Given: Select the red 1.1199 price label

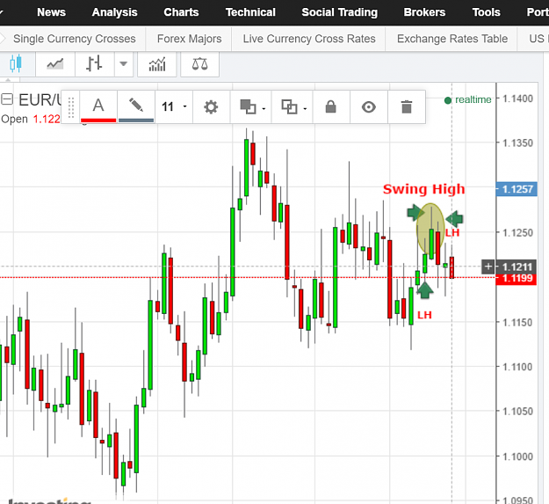Looking at the screenshot, I should click(516, 278).
